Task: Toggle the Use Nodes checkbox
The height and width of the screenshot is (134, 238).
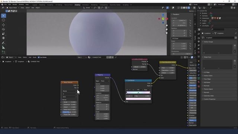Action: point(39,57)
